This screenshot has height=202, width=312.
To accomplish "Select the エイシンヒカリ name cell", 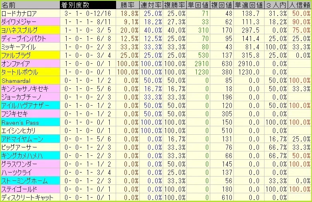I will (30, 131).
